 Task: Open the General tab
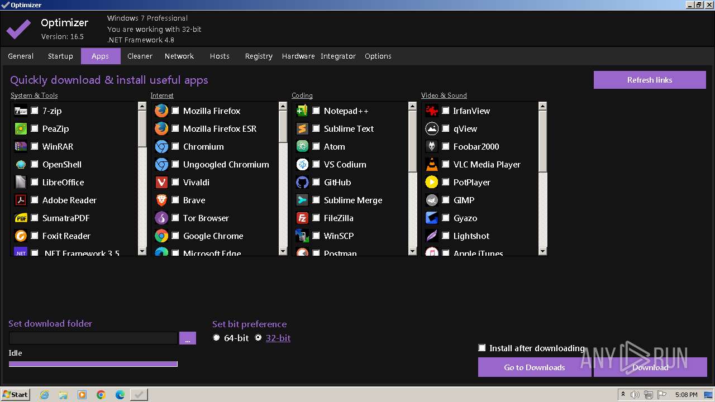(x=21, y=56)
